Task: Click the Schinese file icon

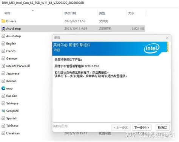Action: coord(3,103)
